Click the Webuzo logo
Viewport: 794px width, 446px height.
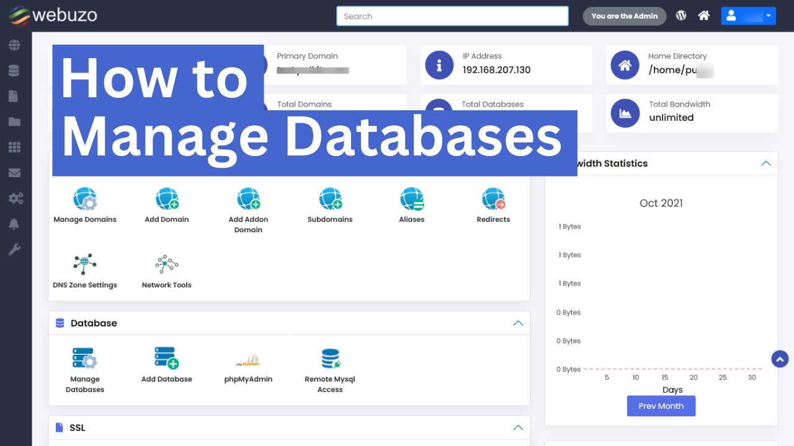[53, 15]
